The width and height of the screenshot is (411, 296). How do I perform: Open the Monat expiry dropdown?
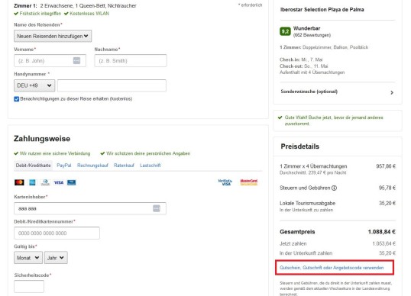click(x=28, y=258)
